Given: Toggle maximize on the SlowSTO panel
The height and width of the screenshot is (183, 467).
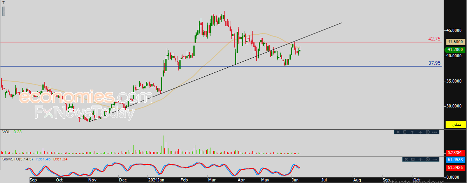Looking at the screenshot, I should [413, 159].
